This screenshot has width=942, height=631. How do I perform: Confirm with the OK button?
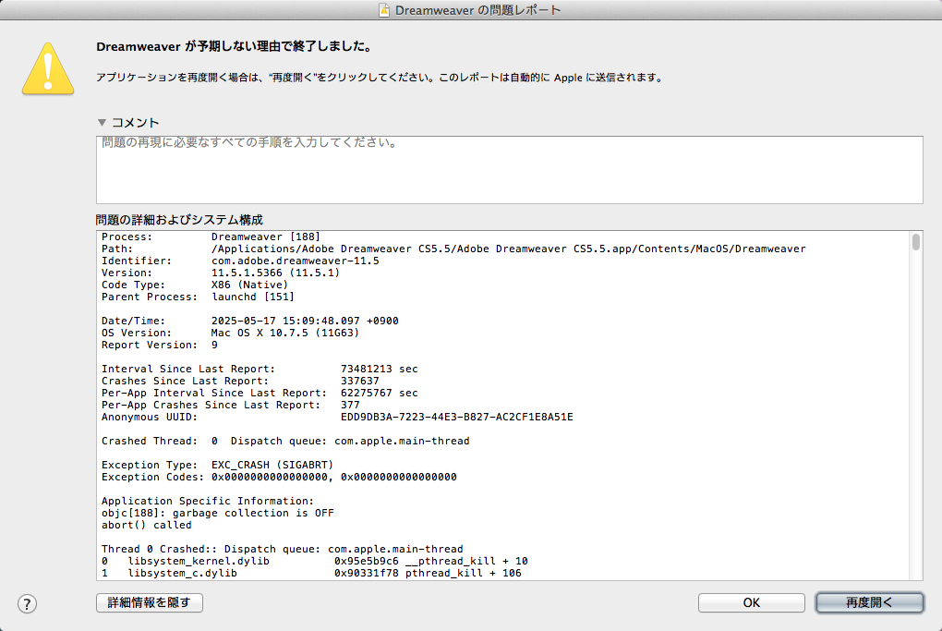point(752,602)
